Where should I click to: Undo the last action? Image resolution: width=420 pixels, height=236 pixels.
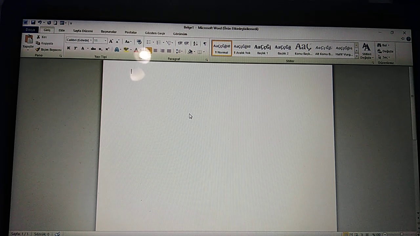(x=40, y=23)
